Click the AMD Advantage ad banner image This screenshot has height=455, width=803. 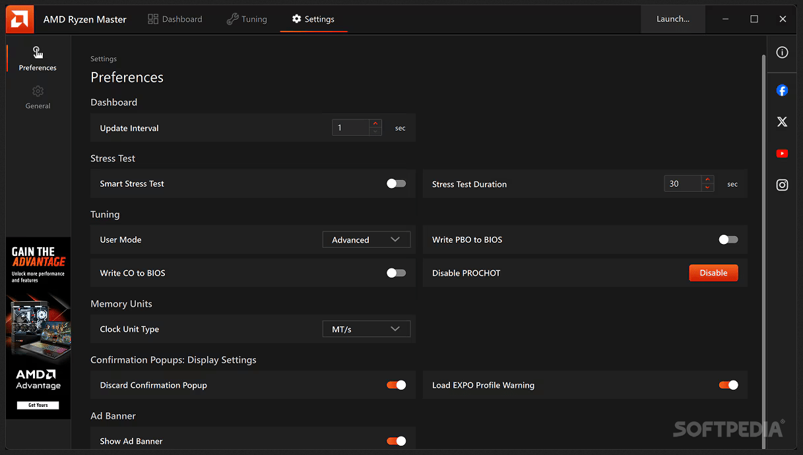(38, 328)
